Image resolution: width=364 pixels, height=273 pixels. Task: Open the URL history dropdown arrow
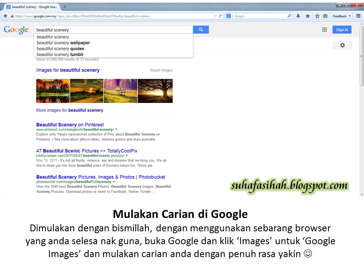(215, 16)
